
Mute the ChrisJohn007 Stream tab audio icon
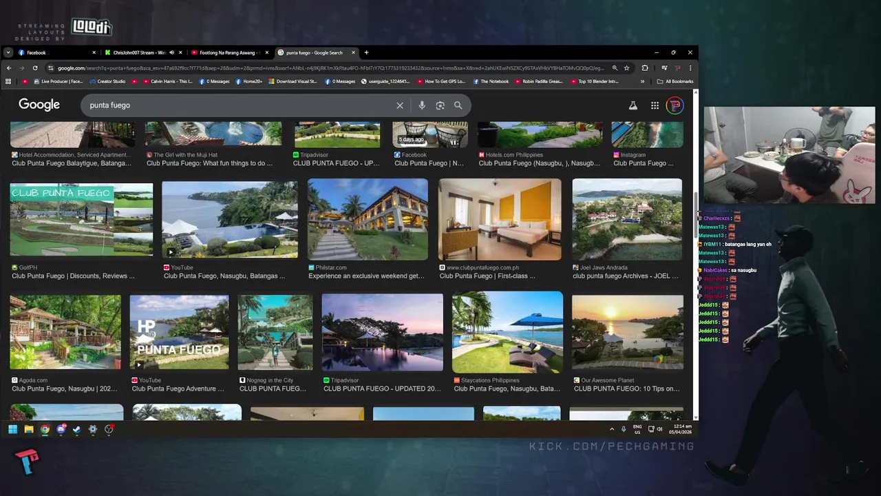(171, 52)
